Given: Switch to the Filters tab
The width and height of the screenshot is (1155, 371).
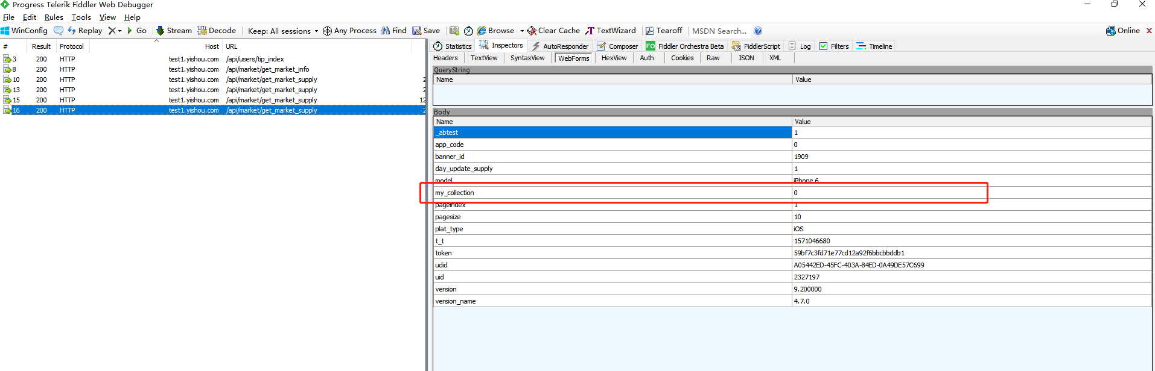Looking at the screenshot, I should tap(834, 46).
